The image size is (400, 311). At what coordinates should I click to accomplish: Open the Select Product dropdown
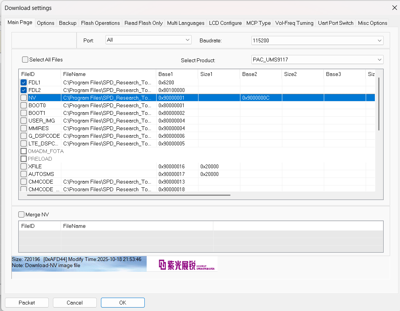317,60
